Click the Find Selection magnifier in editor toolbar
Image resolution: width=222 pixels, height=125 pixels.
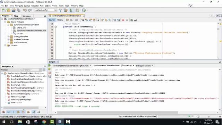(x=83, y=20)
